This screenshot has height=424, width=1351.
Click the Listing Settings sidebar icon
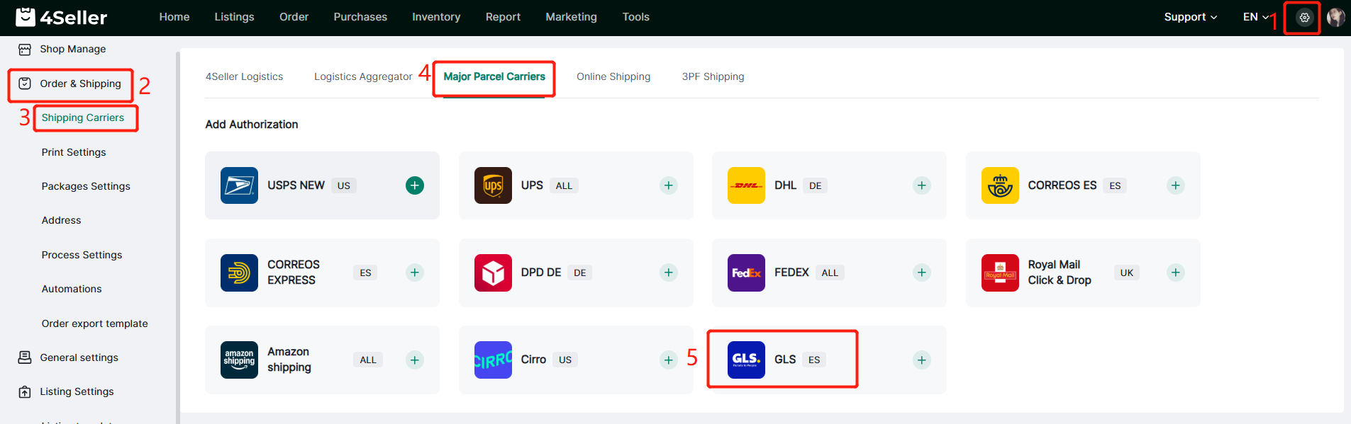coord(25,391)
